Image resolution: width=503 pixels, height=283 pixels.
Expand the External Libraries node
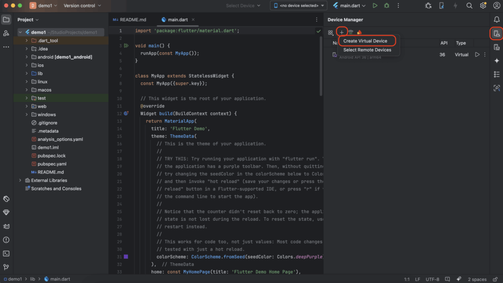[20, 180]
